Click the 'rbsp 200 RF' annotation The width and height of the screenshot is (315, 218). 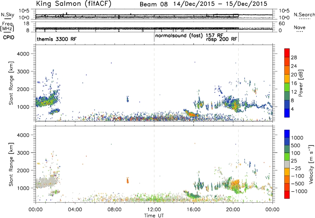click(222, 39)
